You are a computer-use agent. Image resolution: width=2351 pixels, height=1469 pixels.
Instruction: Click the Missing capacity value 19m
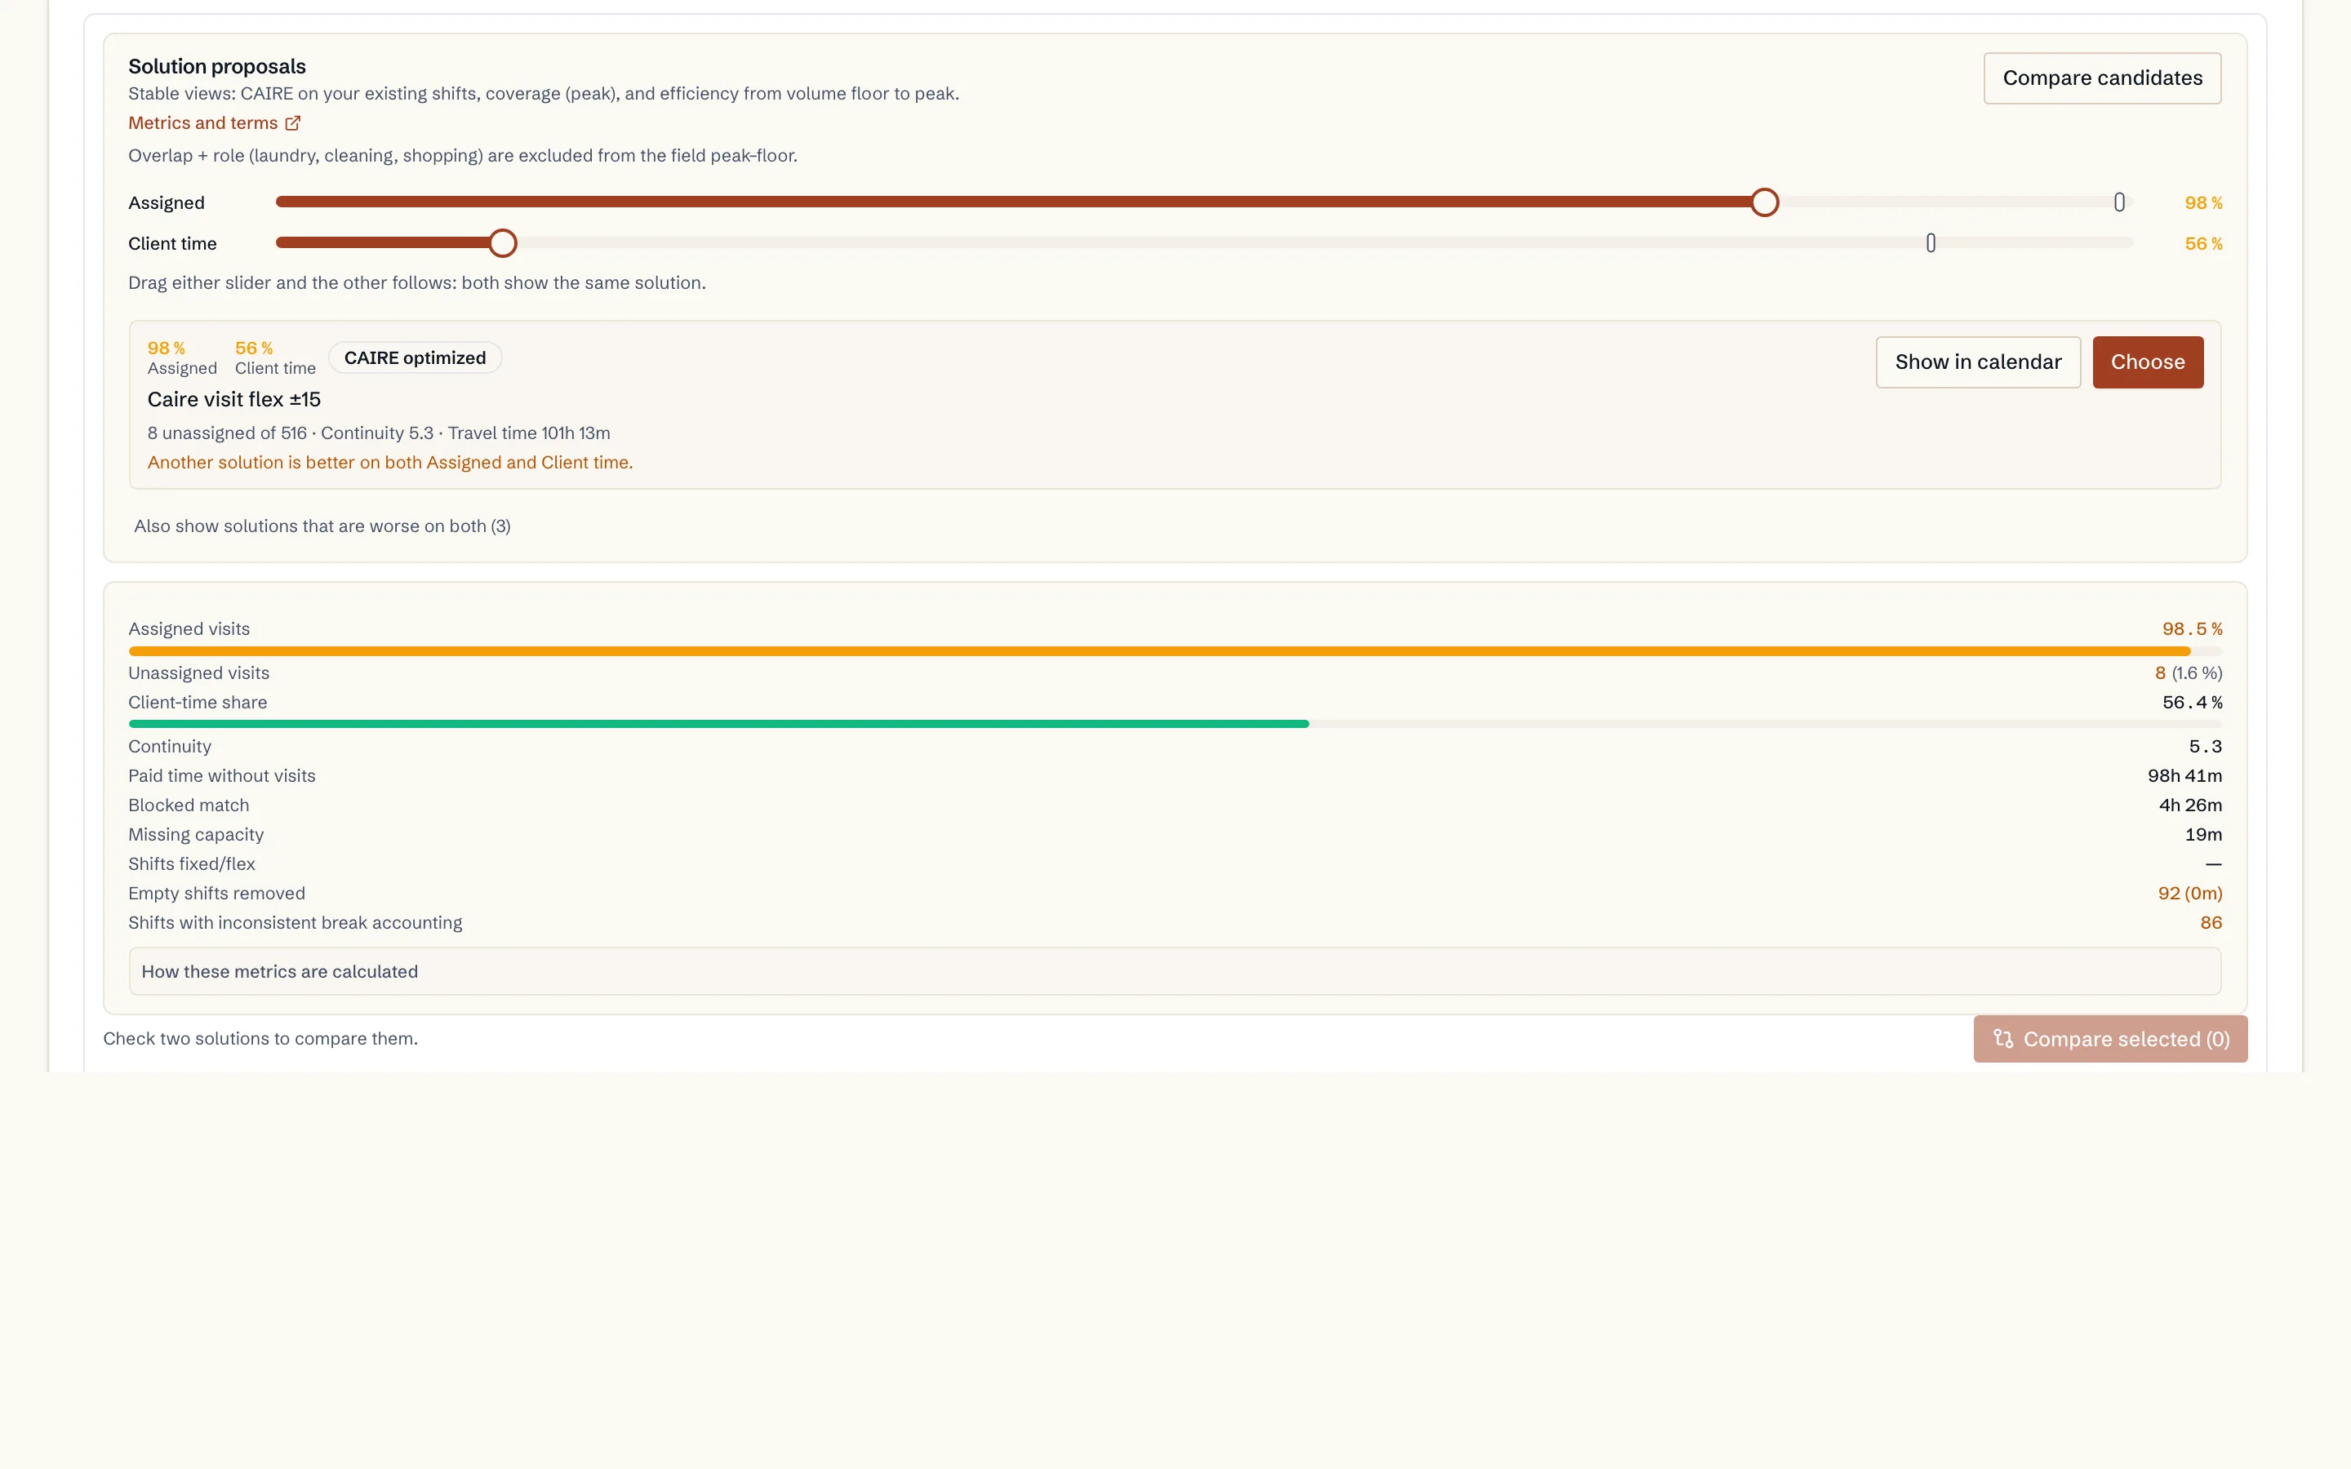[x=2202, y=835]
